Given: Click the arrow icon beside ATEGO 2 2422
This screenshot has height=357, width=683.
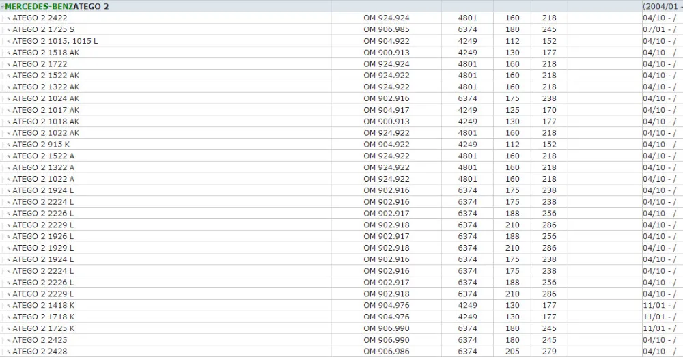Looking at the screenshot, I should coord(9,18).
